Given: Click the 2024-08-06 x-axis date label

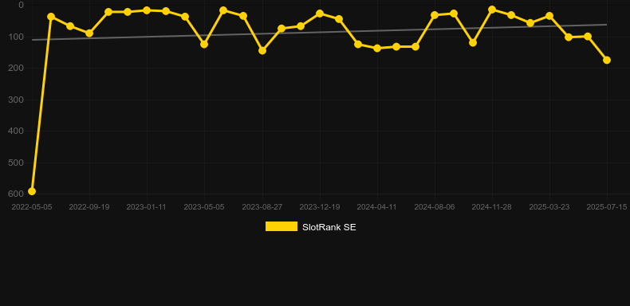Looking at the screenshot, I should coord(435,207).
